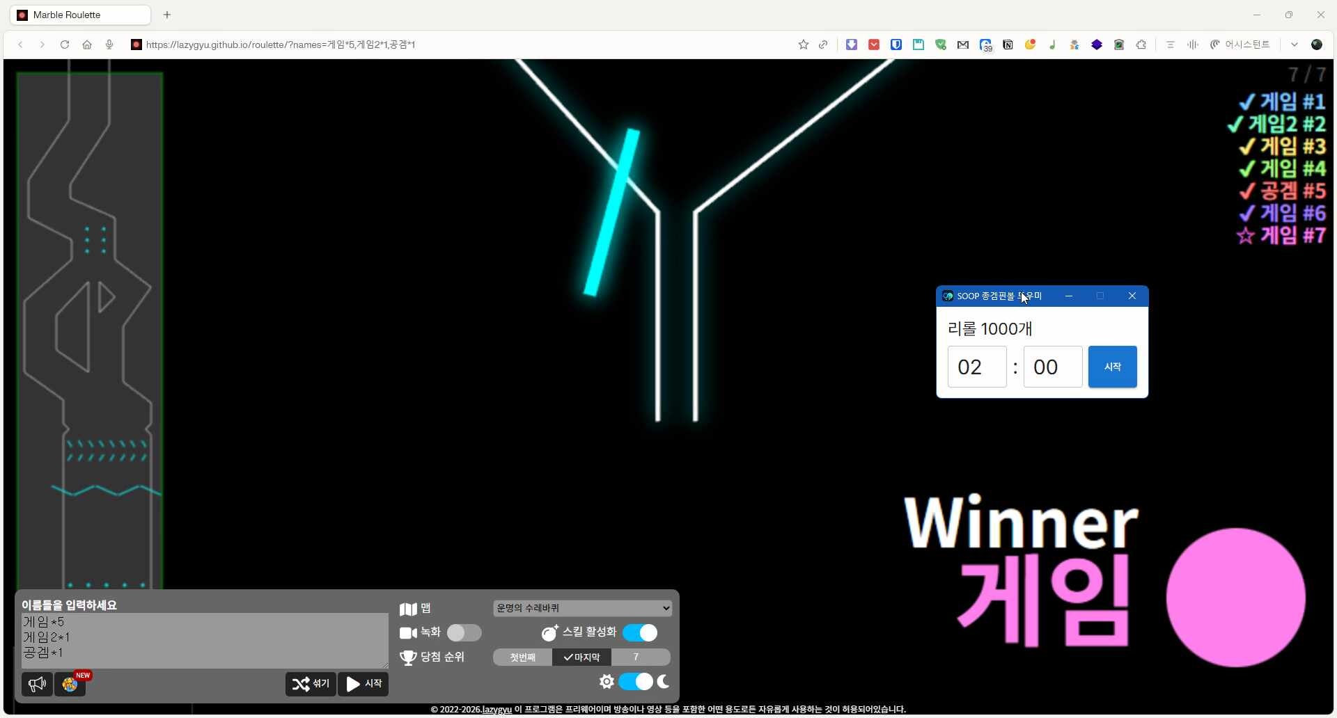Select 마지막 winning rank option
Viewport: 1337px width, 718px height.
pos(581,657)
